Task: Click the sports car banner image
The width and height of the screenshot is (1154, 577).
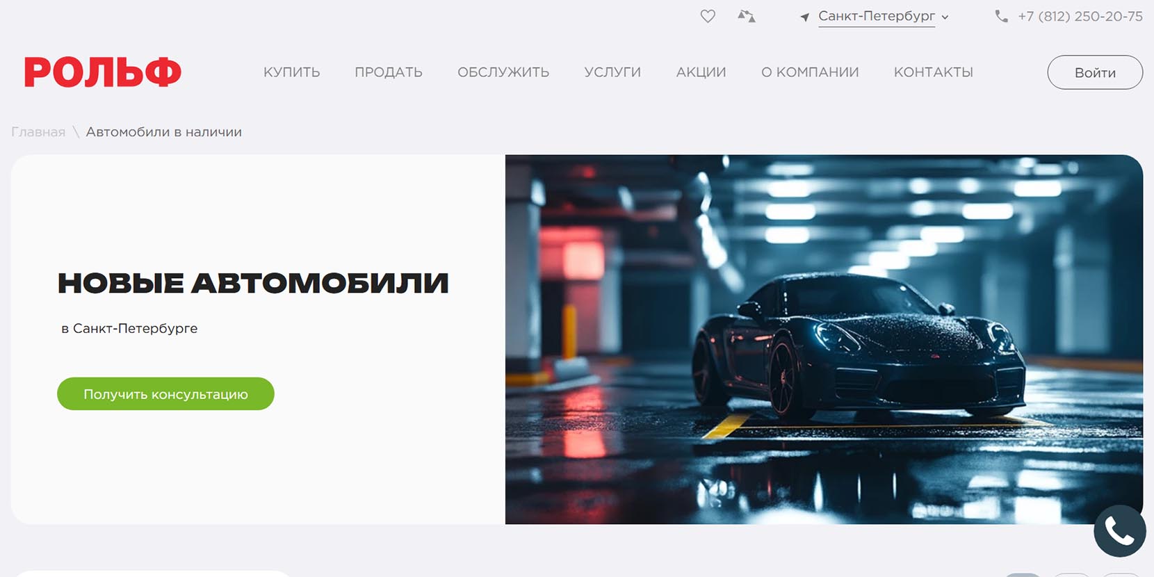Action: tap(824, 339)
